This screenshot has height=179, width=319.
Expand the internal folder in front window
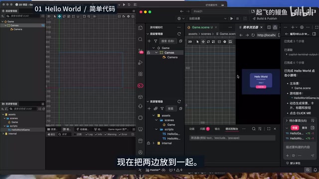(x=154, y=143)
